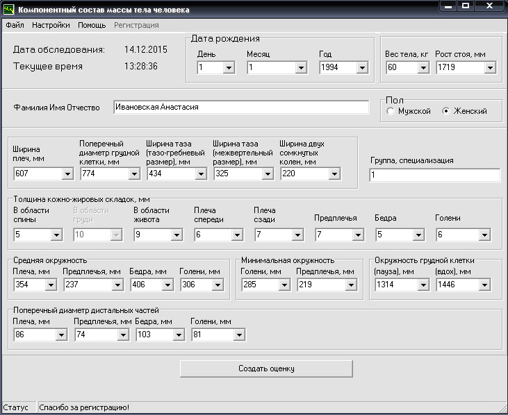508x415 pixels.
Task: Click the application icon in title bar
Action: click(x=8, y=10)
